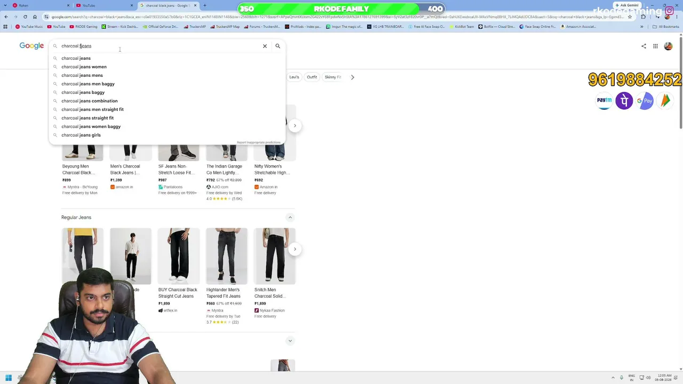Open the ProMods bookmark
The image size is (683, 384).
tap(303, 27)
